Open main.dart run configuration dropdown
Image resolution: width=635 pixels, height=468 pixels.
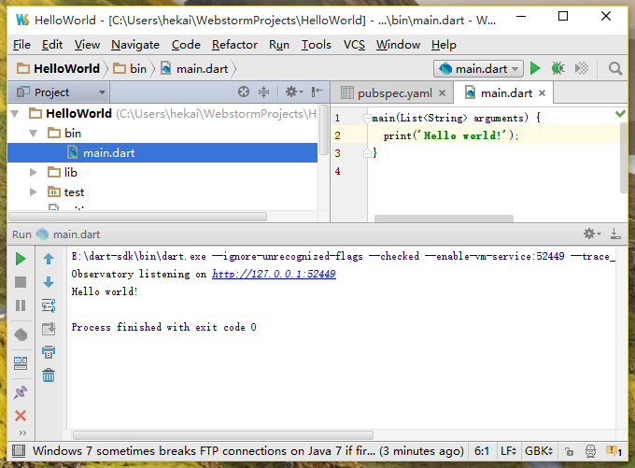(x=478, y=69)
